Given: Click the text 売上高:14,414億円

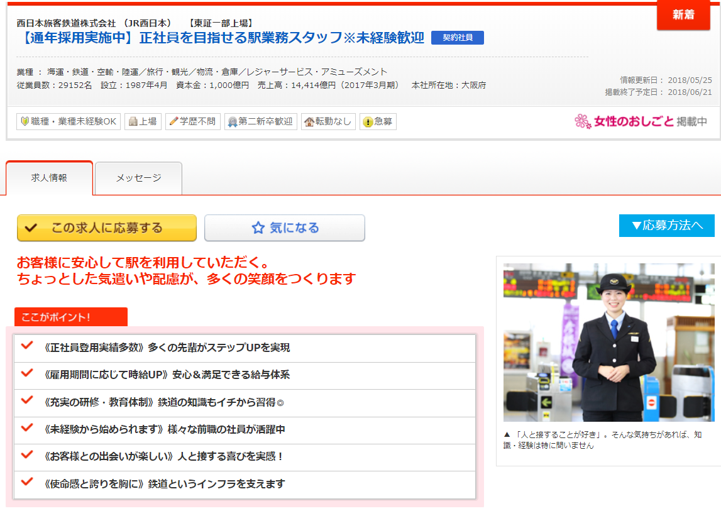Looking at the screenshot, I should [x=329, y=85].
